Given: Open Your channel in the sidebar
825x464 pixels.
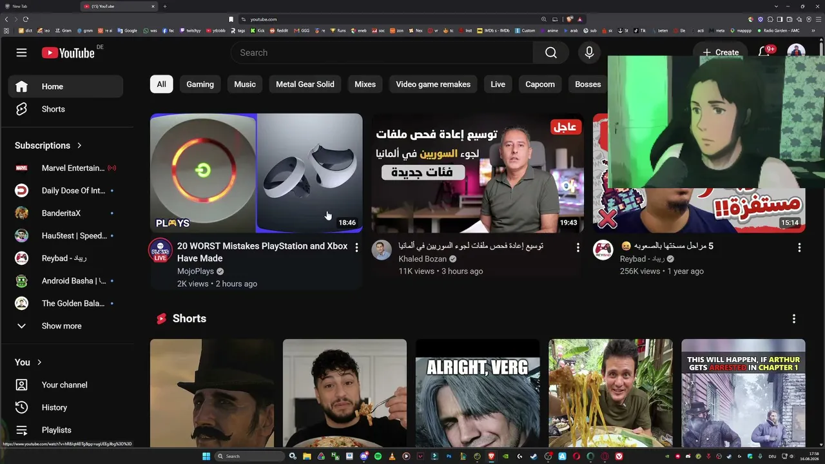Looking at the screenshot, I should pos(66,385).
